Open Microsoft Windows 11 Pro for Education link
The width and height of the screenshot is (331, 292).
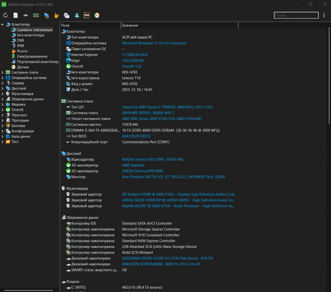[154, 43]
